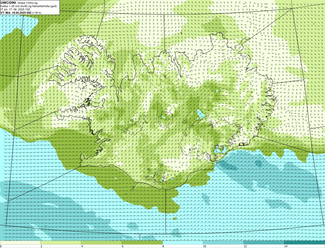Click the 2–4 m/s light green legend swatch
Image resolution: width=325 pixels, height=248 pixels.
click(x=61, y=242)
